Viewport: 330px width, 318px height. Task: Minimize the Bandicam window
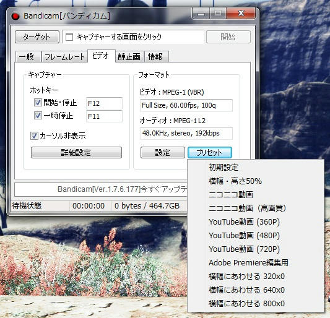click(x=201, y=14)
